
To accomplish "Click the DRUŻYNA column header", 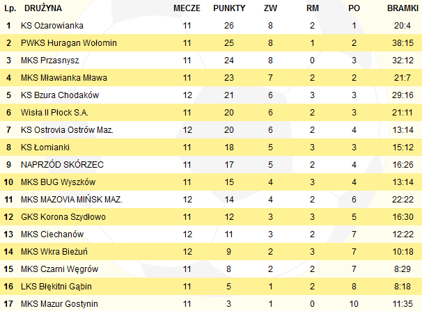I will point(43,8).
